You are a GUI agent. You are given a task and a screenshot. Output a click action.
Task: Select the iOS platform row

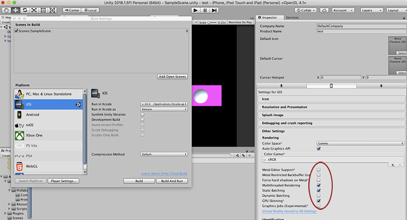[x=48, y=105]
